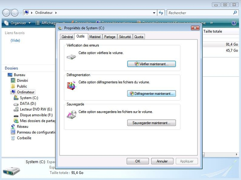Click the 91,4 Go size cell
Viewport: 241px width, 180px height.
[x=232, y=45]
